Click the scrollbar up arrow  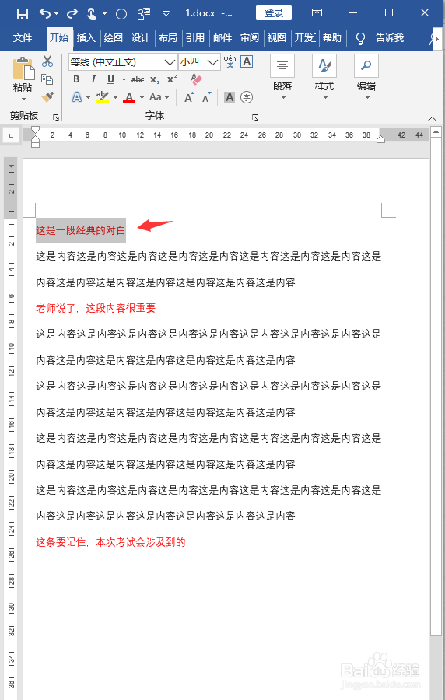pyautogui.click(x=436, y=132)
